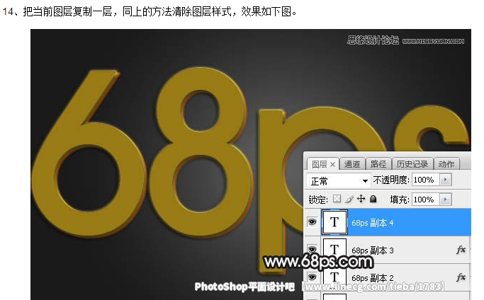Open the 路径 tab

pyautogui.click(x=378, y=164)
